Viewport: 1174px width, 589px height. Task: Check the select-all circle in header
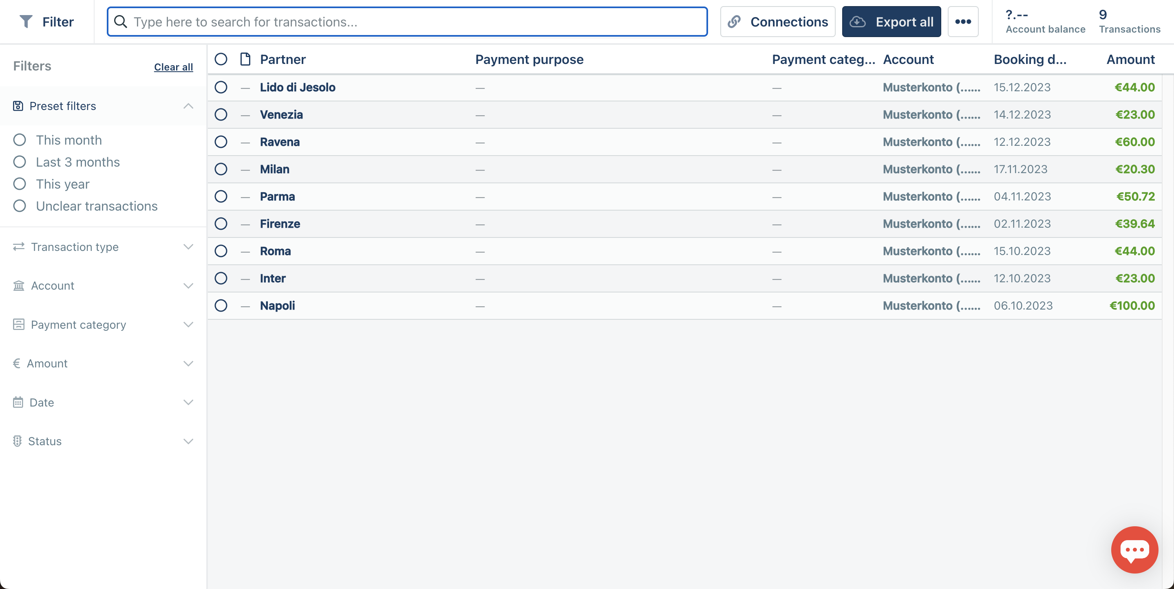[x=221, y=59]
